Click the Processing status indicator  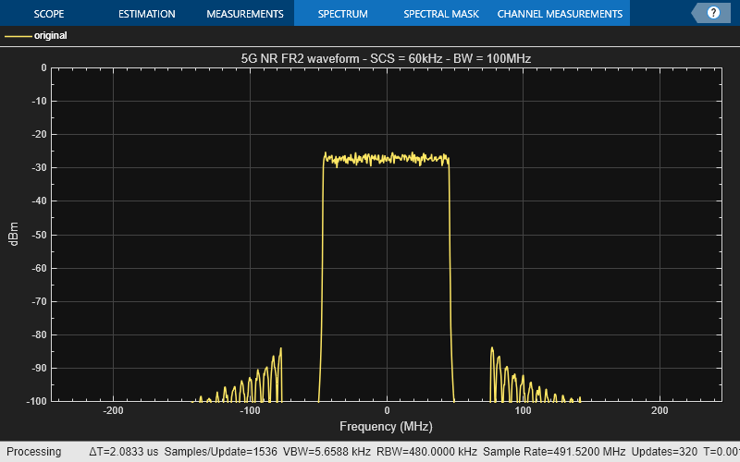(x=33, y=452)
